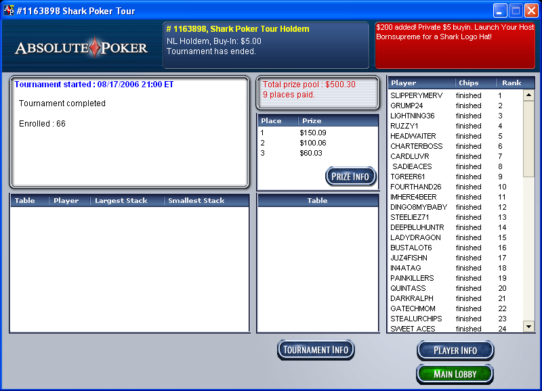Select player LIGHTNING36
The width and height of the screenshot is (542, 391).
(x=455, y=116)
